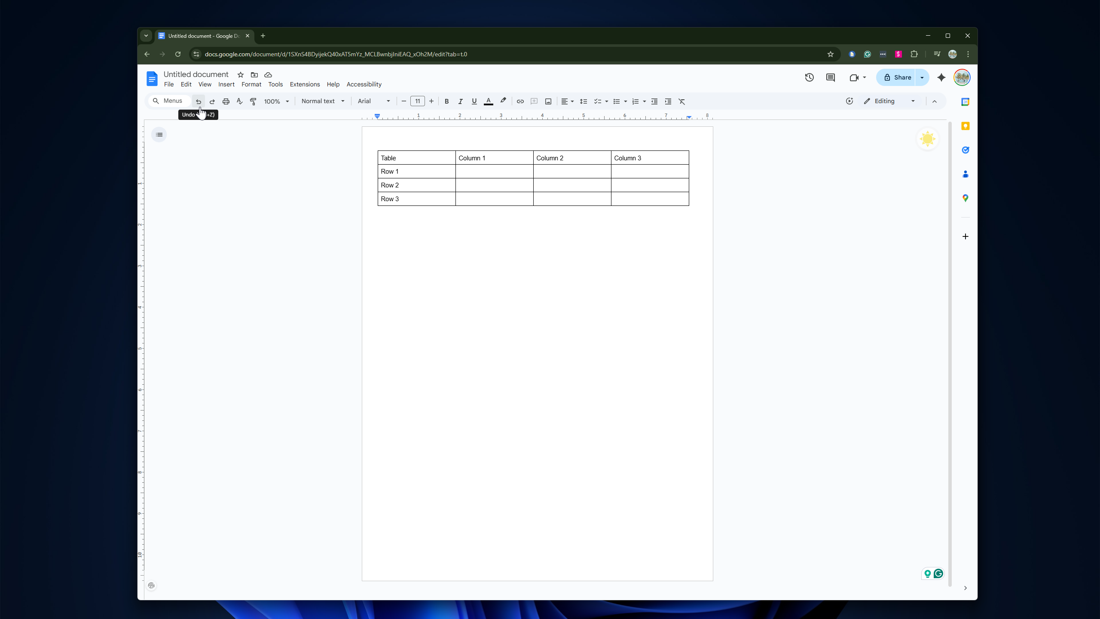
Task: Click the Insert link icon
Action: (520, 101)
